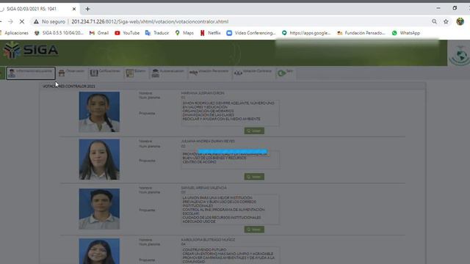The image size is (470, 264).
Task: Open the YouTube bookmark
Action: 127,33
